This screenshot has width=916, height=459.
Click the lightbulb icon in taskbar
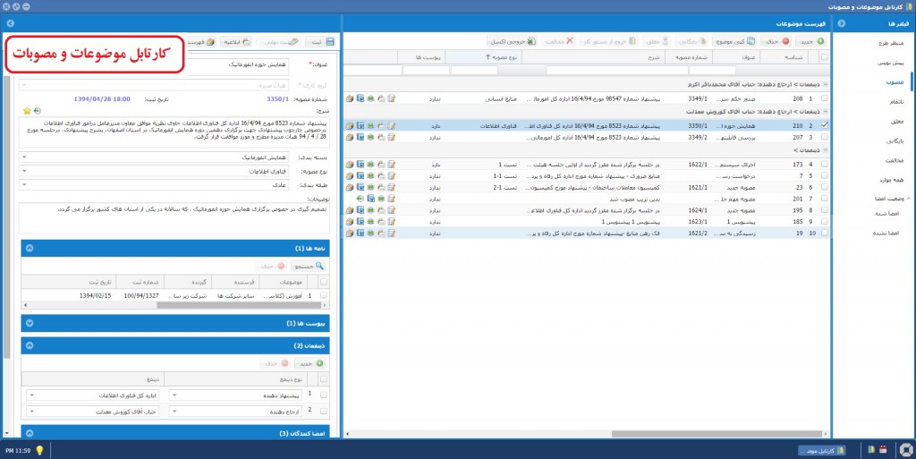point(39,450)
